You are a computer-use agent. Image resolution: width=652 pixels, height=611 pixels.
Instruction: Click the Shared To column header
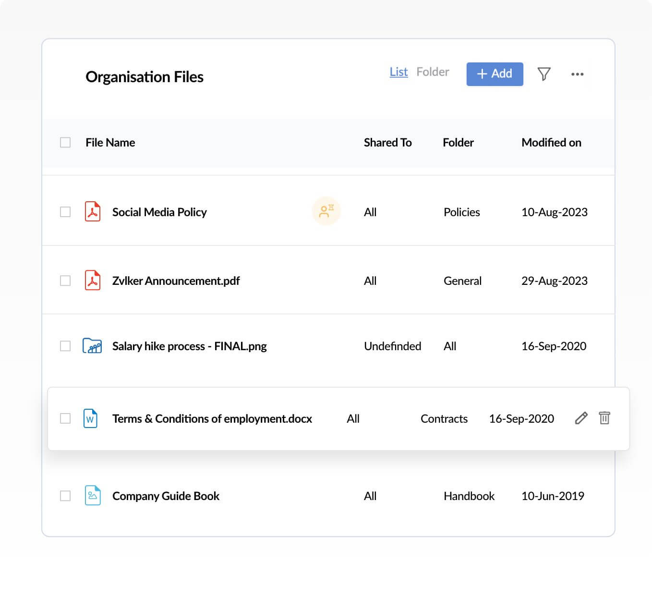pos(387,143)
